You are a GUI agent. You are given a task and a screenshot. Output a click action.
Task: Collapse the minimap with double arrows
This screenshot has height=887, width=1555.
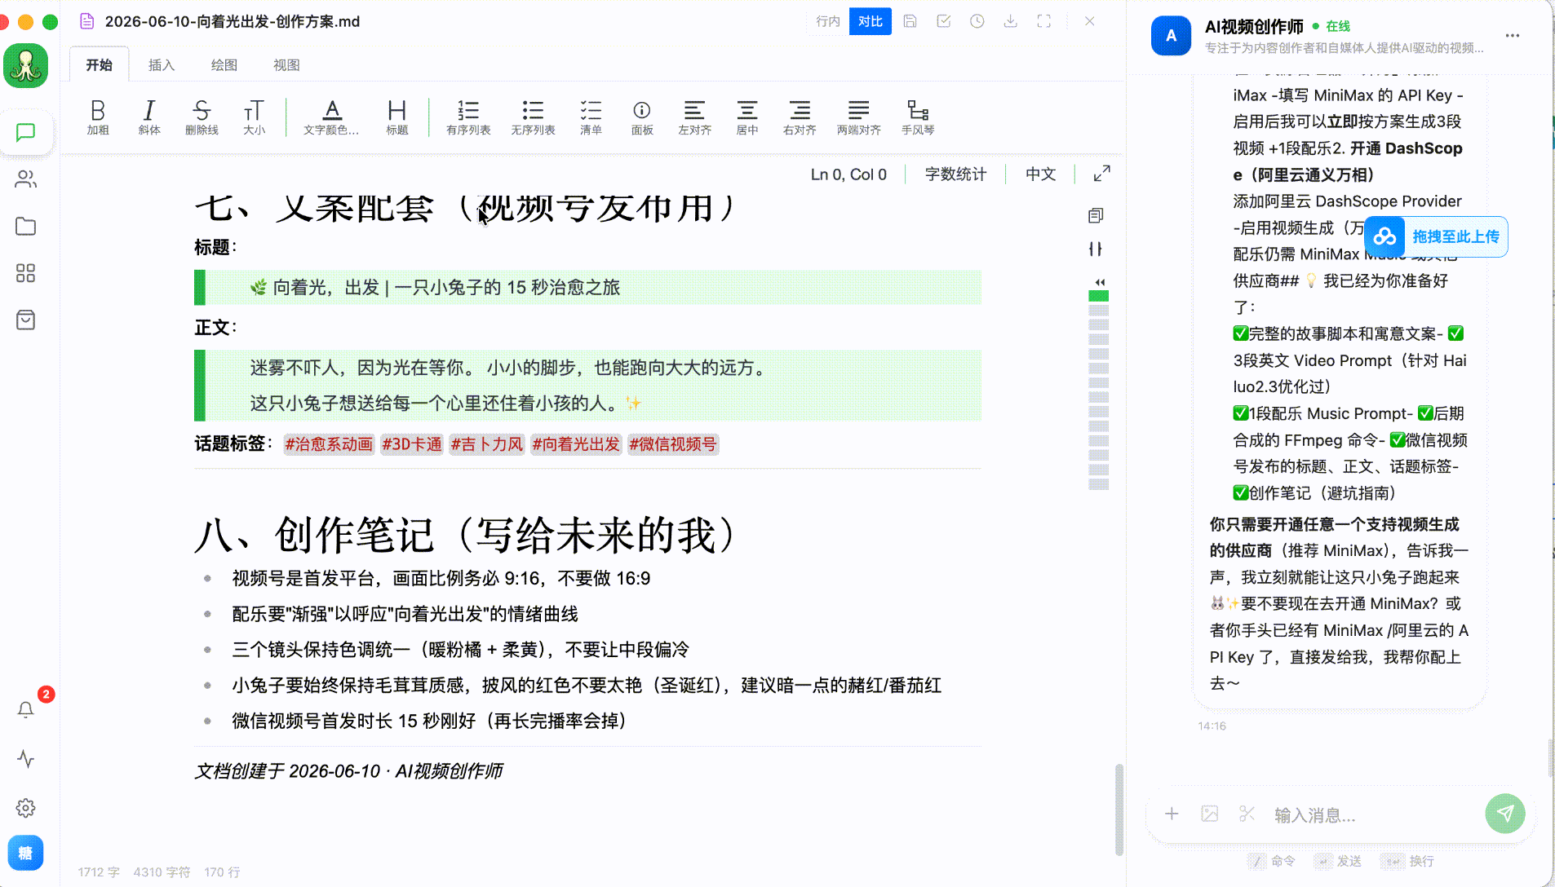(x=1100, y=282)
